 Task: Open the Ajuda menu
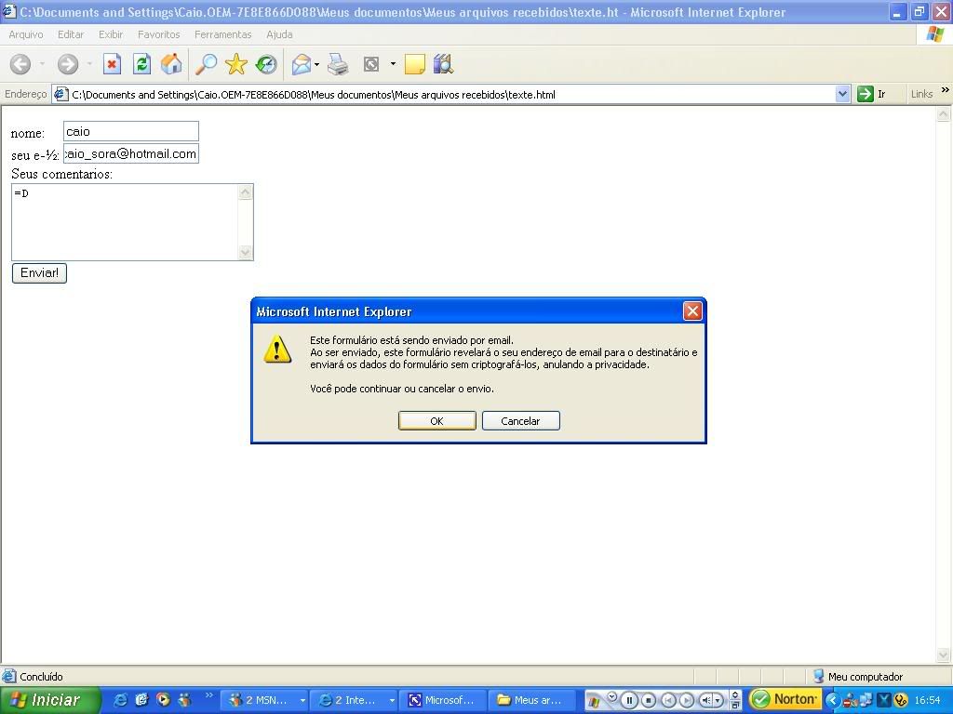[x=279, y=34]
